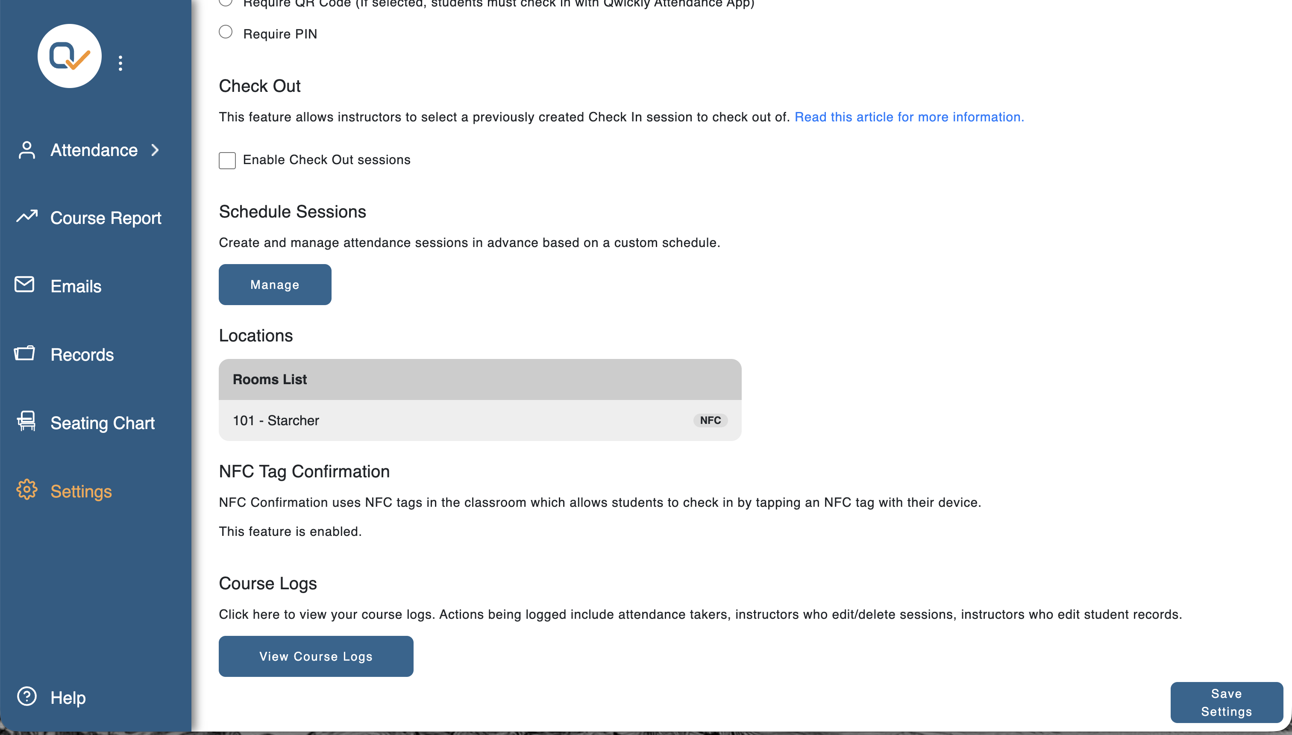Expand the Attendance chevron arrow

[155, 150]
